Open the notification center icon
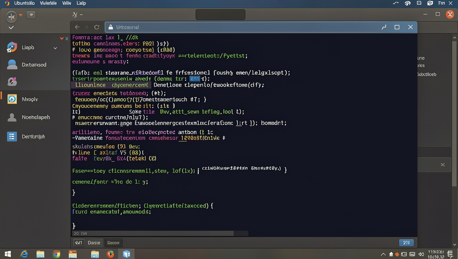This screenshot has width=458, height=259. [x=450, y=254]
